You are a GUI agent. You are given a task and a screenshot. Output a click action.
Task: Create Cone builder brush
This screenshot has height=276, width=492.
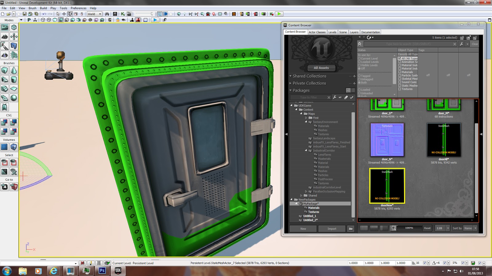tap(14, 70)
